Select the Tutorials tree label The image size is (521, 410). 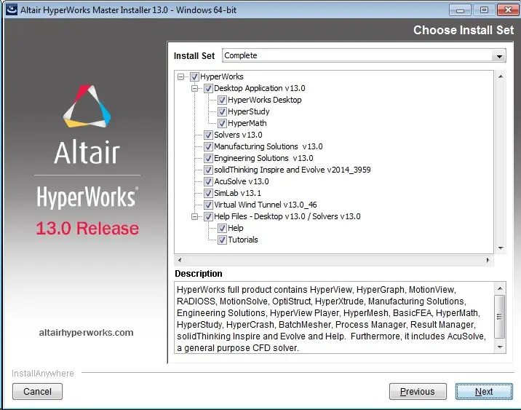(243, 240)
